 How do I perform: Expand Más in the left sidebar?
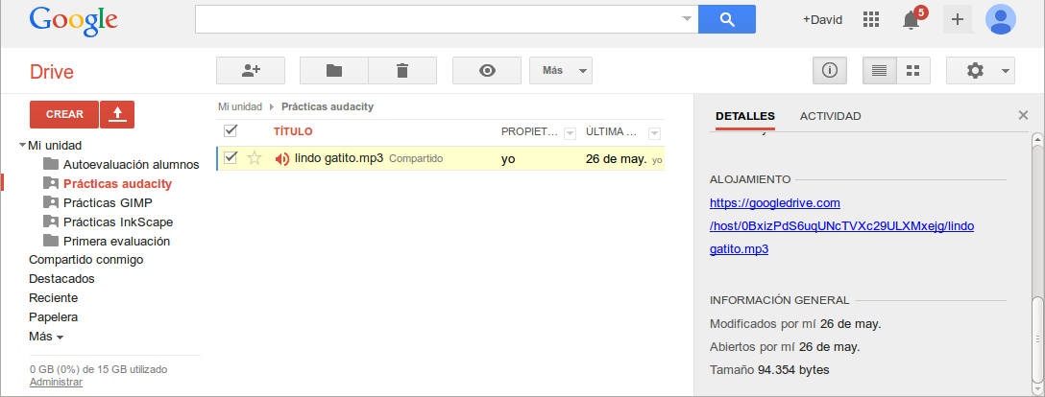46,337
